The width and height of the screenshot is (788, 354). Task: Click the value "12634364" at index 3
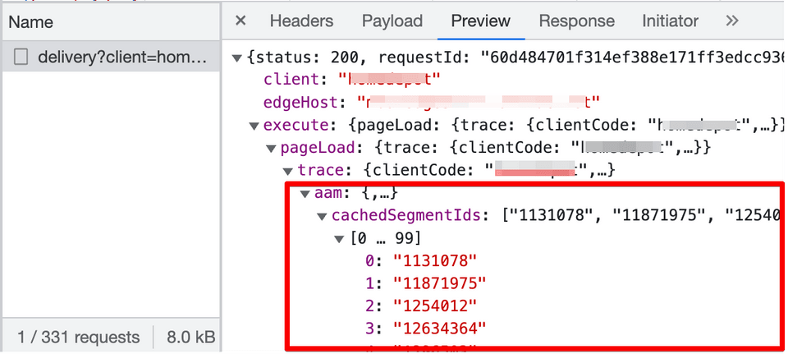point(440,329)
